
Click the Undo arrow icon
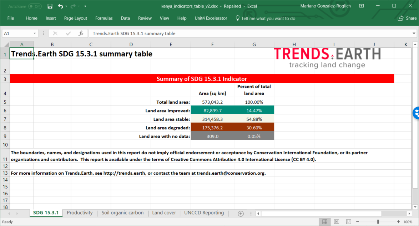(x=60, y=6)
